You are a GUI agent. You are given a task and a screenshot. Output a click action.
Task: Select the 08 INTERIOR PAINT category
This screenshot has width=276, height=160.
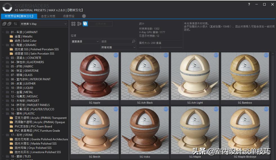coord(31,79)
